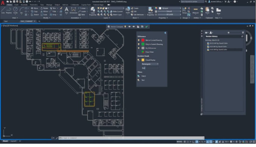
Task: Select the Polyline tool
Action: tap(9, 10)
